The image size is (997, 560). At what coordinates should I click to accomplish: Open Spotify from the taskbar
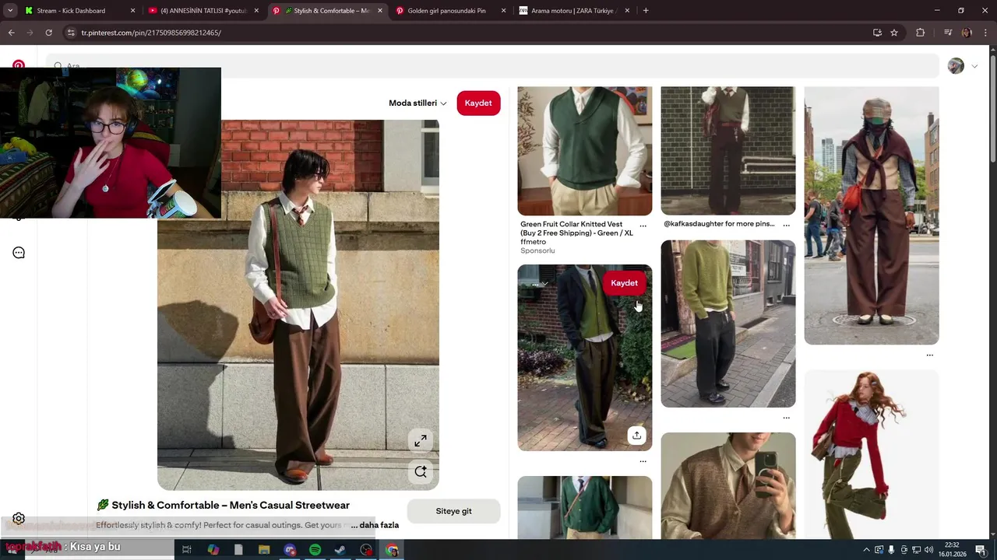(x=315, y=550)
